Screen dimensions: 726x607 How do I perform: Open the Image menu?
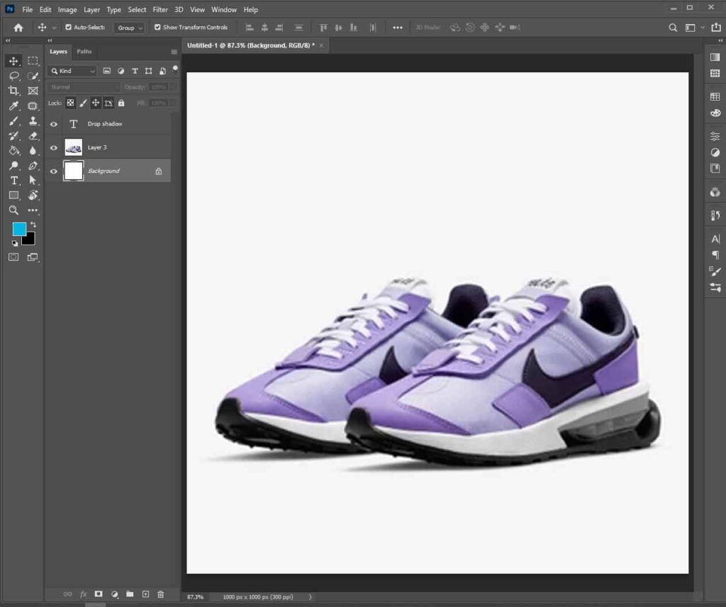click(x=67, y=9)
